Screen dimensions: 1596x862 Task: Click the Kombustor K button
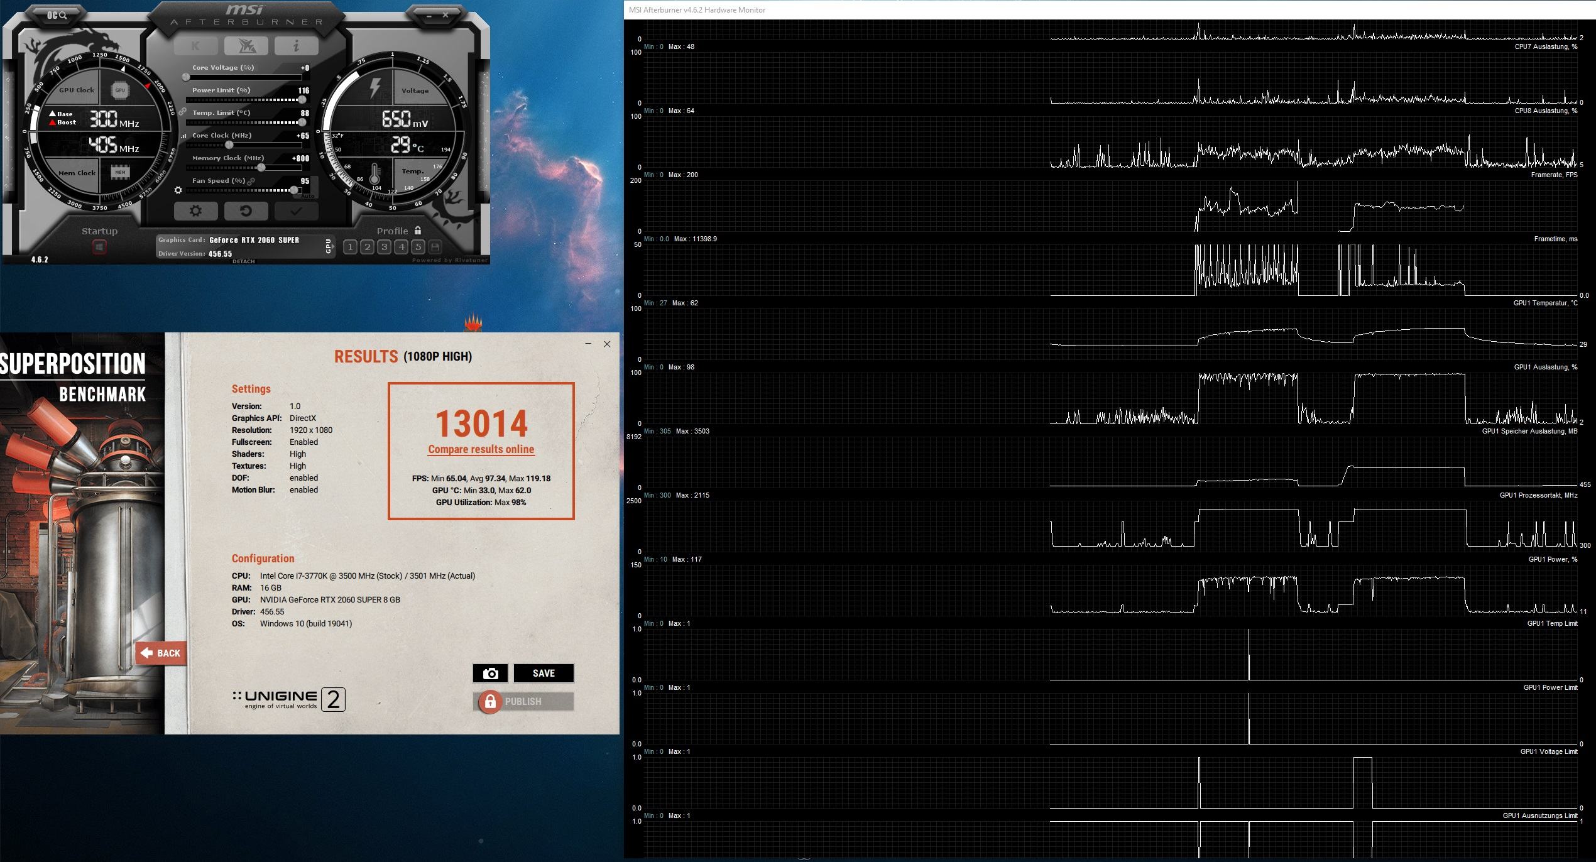[x=195, y=46]
